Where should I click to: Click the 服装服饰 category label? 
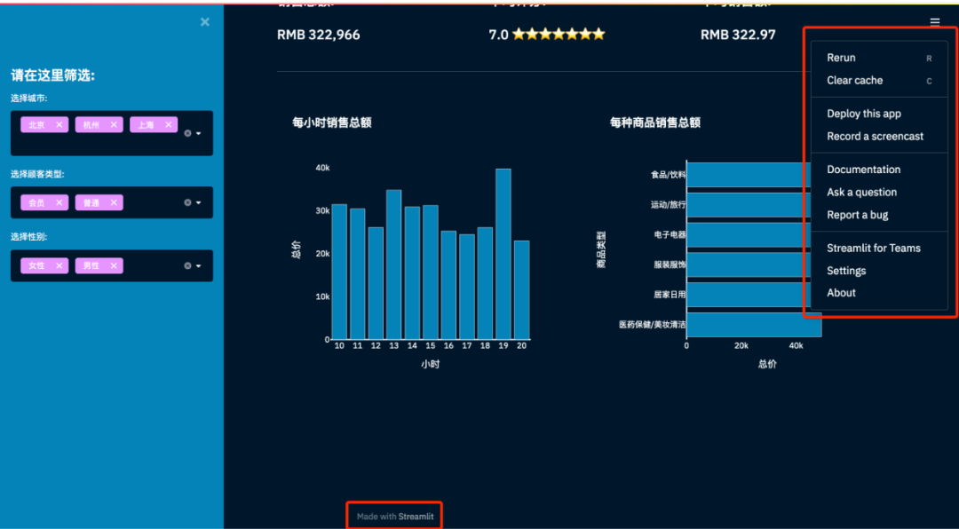[670, 264]
